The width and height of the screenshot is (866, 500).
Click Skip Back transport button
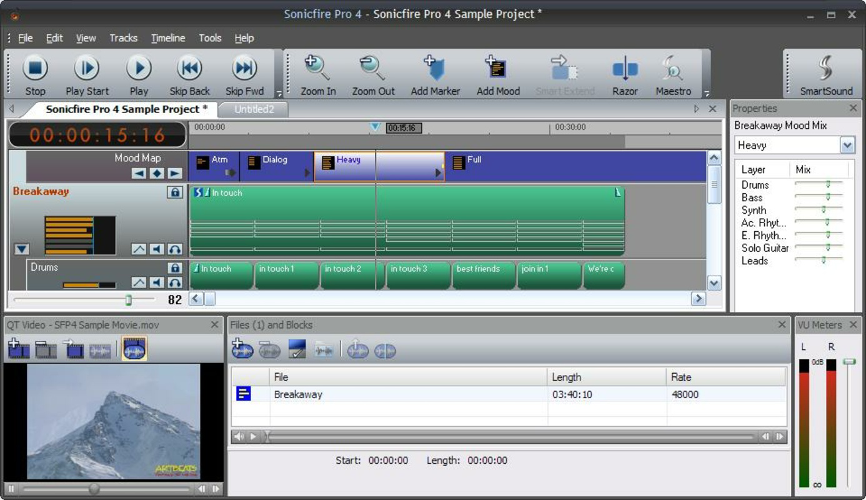coord(189,67)
